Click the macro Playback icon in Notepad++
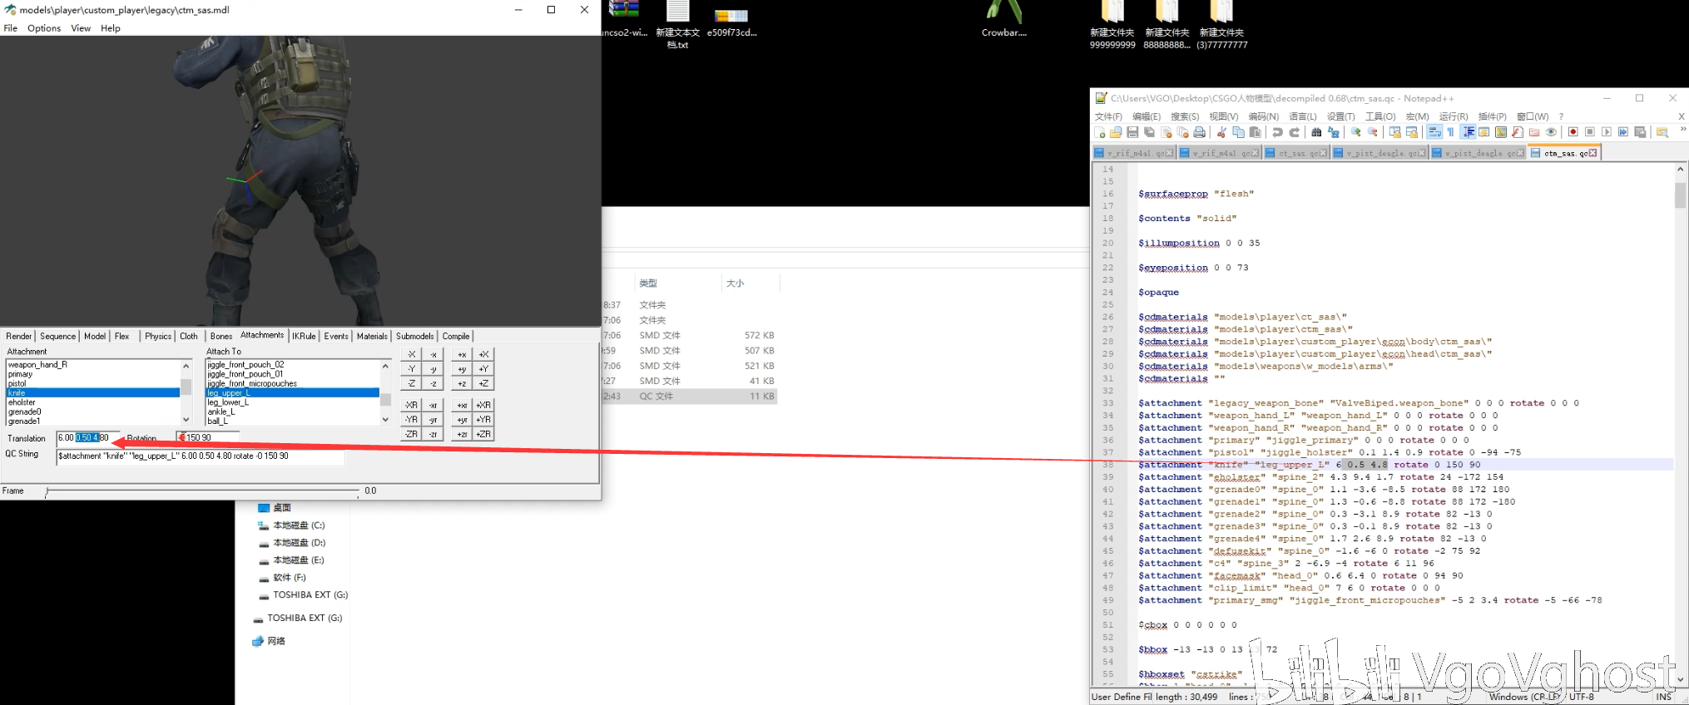This screenshot has width=1689, height=705. pyautogui.click(x=1606, y=132)
